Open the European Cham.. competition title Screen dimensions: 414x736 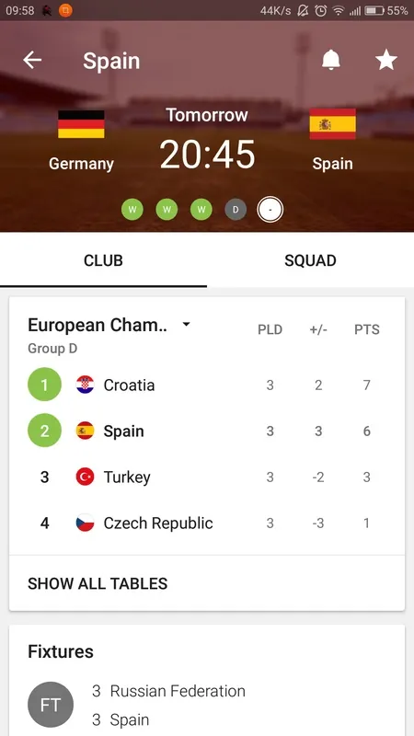(98, 325)
